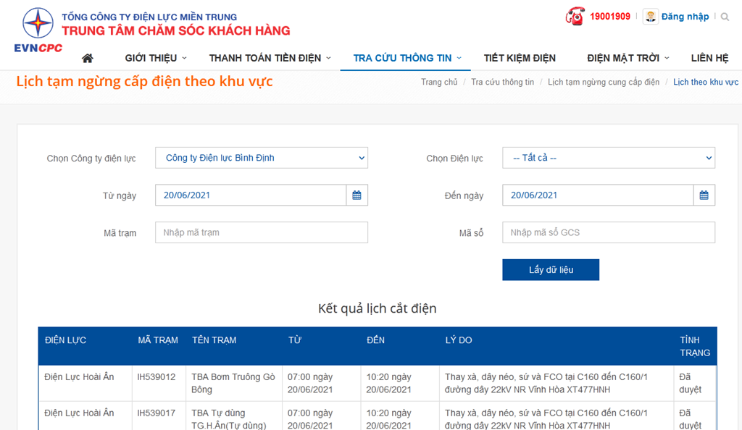Click the TÌNH TRẠNG column header

[695, 346]
